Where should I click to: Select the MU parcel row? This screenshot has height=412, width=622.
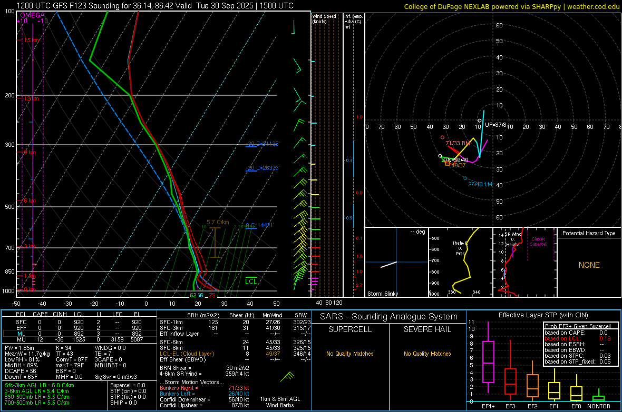79,339
